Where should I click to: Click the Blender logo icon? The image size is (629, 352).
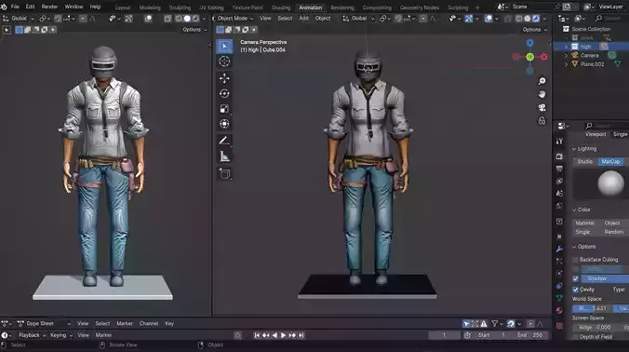click(x=4, y=7)
